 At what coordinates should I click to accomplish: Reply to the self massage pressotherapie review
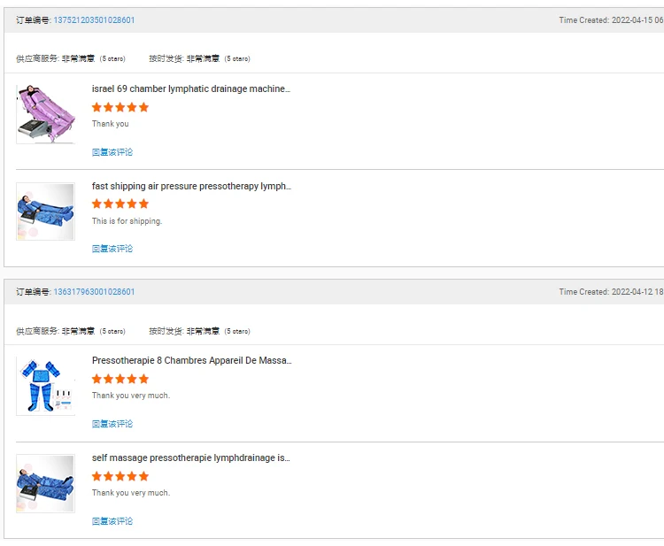point(112,521)
